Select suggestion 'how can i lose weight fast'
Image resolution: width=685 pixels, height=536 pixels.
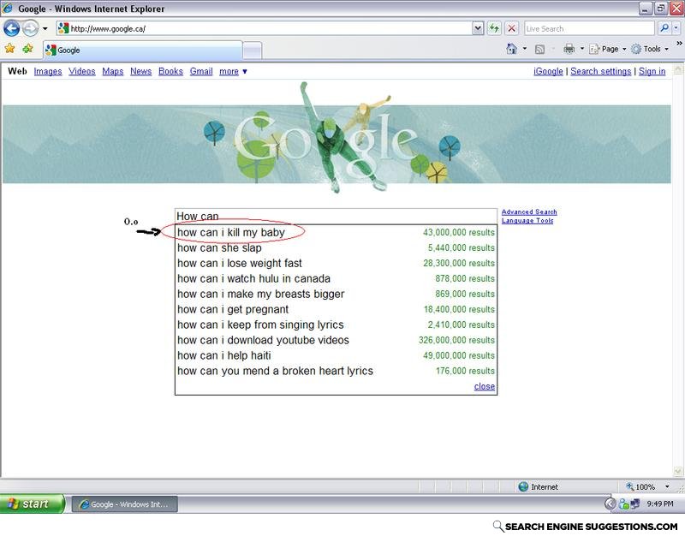pos(336,263)
